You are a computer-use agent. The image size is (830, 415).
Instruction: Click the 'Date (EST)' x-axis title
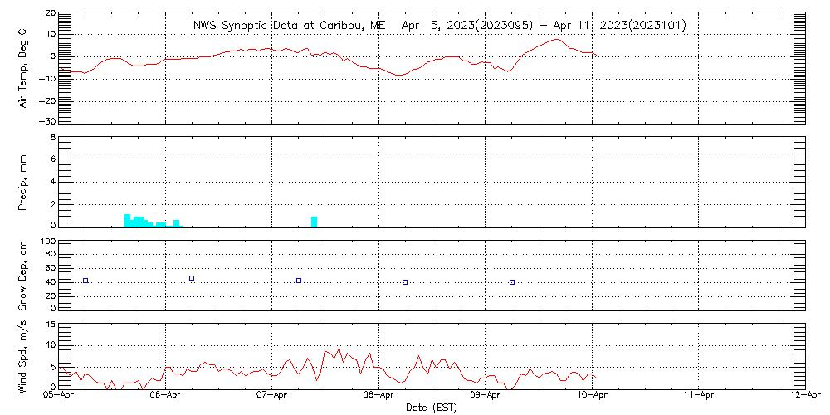tap(432, 408)
